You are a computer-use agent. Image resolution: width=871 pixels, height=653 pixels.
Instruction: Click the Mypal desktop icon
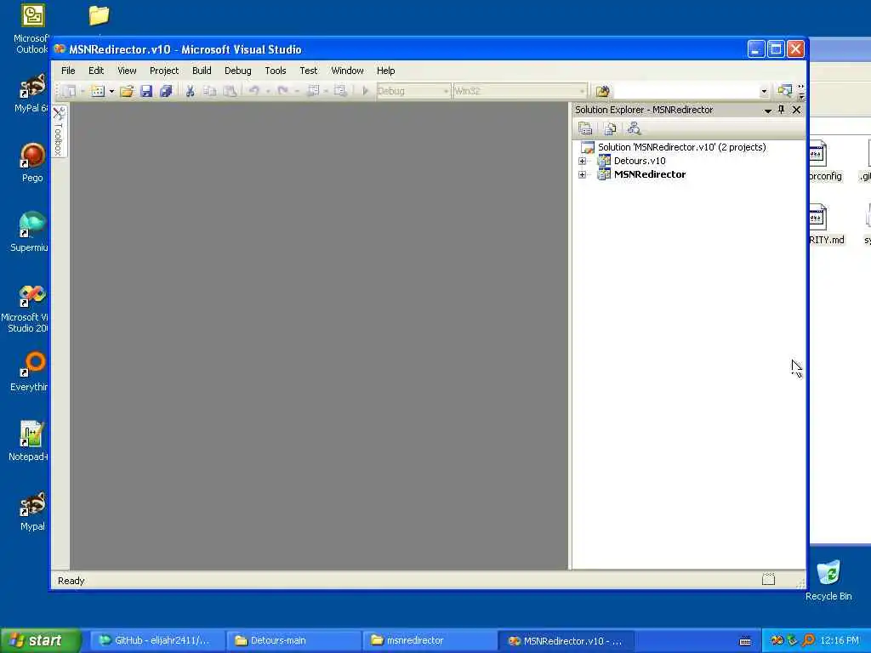click(x=32, y=511)
